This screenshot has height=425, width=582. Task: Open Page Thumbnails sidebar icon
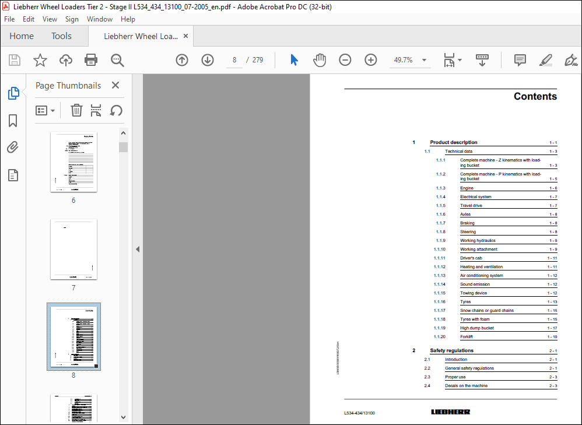[x=13, y=93]
